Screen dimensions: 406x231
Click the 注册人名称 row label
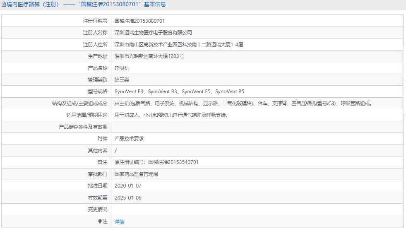click(x=95, y=33)
